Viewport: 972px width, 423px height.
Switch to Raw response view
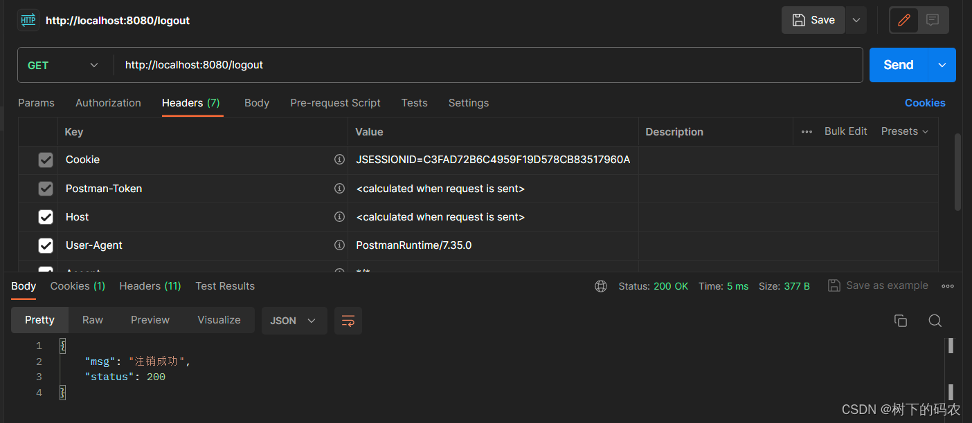(93, 320)
